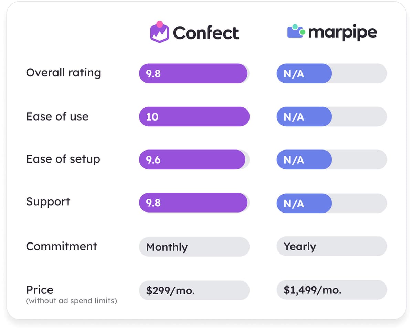Viewport: 413px width, 331px height.
Task: Select the Monthly commitment pill
Action: (194, 247)
